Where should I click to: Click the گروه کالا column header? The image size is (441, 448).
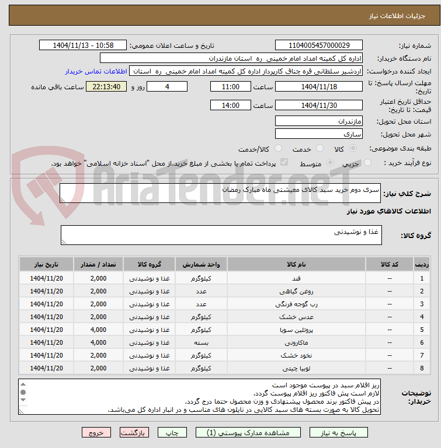click(149, 264)
